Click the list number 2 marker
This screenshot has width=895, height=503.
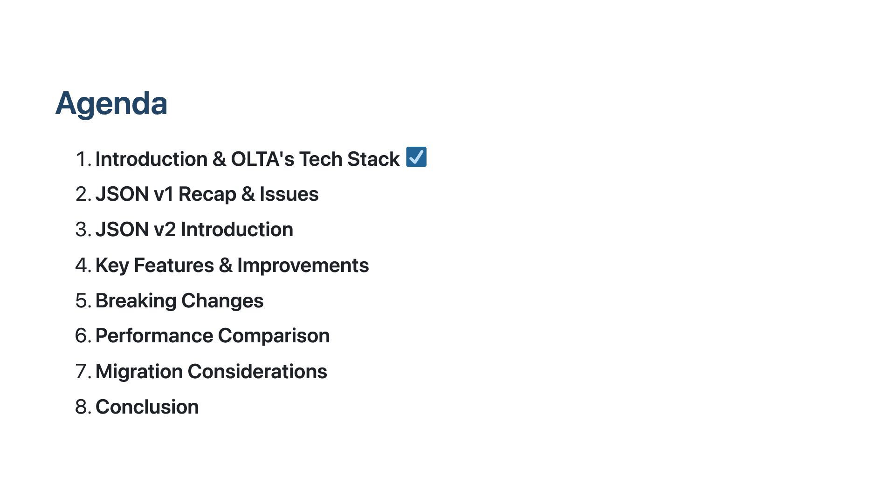[x=83, y=194]
